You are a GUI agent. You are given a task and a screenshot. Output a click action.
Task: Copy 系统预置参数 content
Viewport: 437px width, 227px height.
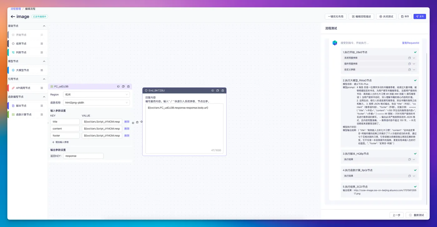(x=410, y=58)
